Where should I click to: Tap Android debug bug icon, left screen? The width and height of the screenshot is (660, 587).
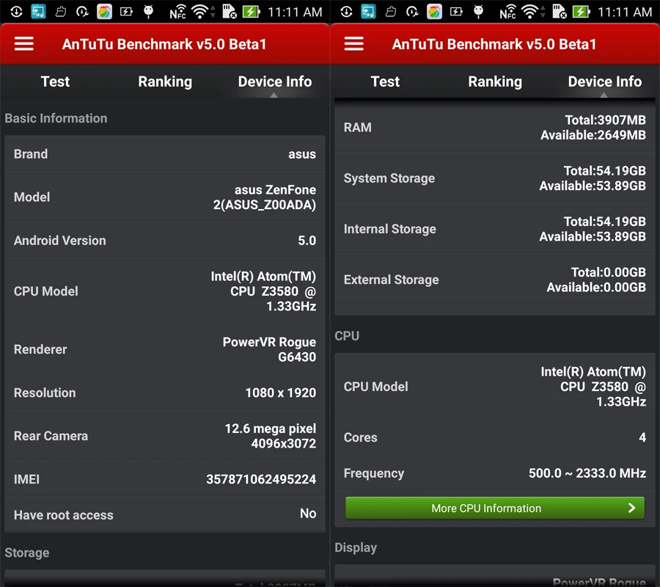click(x=149, y=11)
